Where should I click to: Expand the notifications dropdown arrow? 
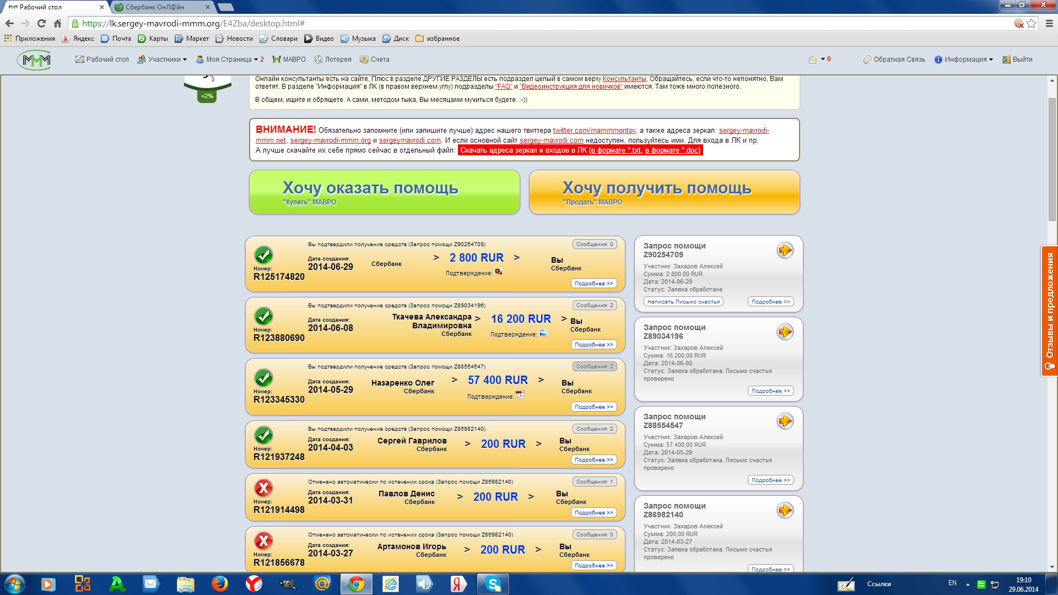click(823, 59)
